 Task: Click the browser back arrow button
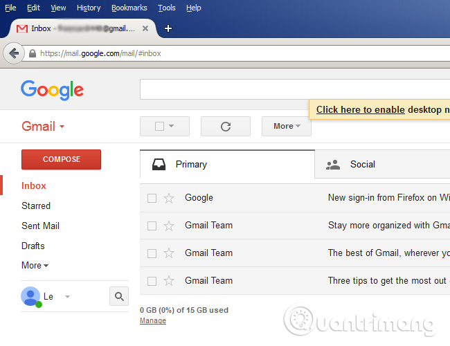pyautogui.click(x=13, y=53)
